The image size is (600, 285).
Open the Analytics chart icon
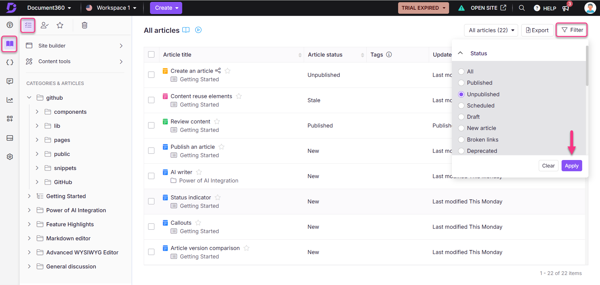(x=10, y=100)
